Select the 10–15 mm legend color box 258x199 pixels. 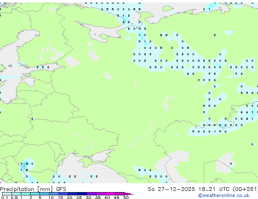tap(54, 194)
